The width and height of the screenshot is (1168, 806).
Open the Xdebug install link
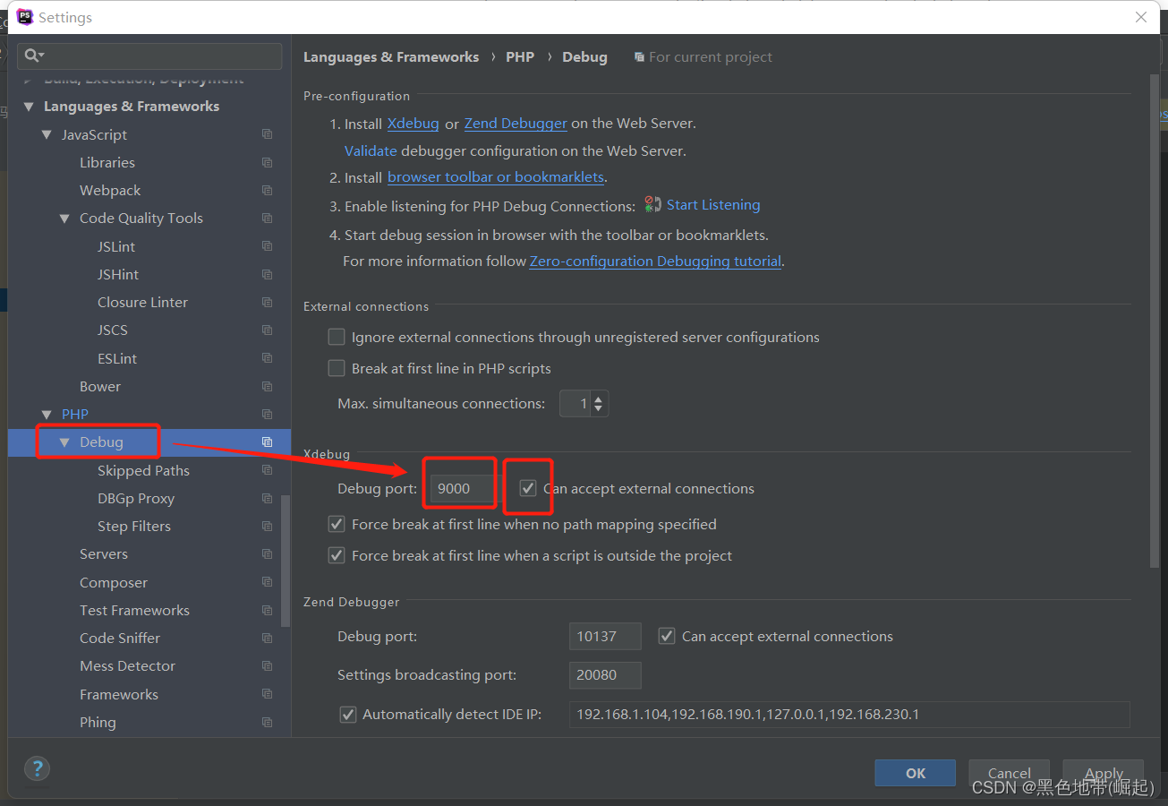coord(413,124)
